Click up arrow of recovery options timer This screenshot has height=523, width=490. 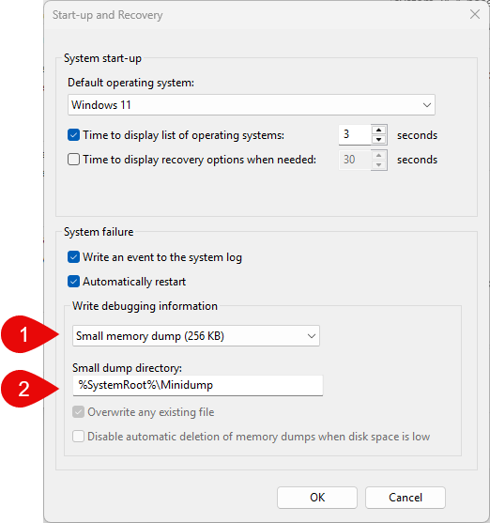pyautogui.click(x=378, y=155)
